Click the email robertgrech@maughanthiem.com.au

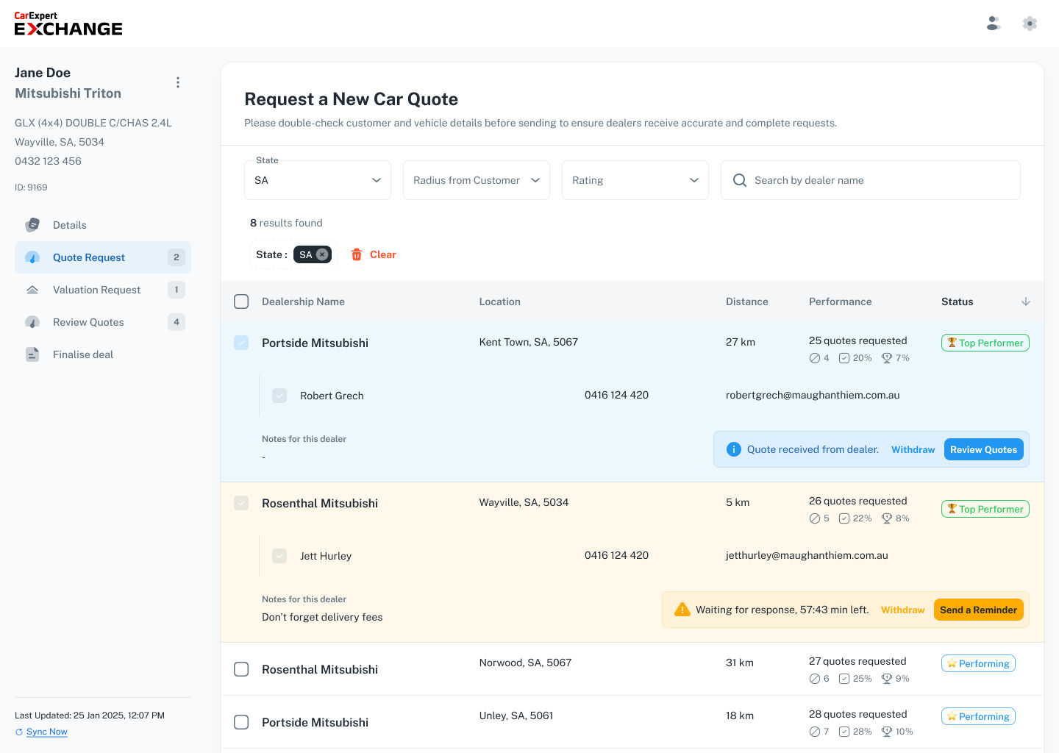[813, 395]
